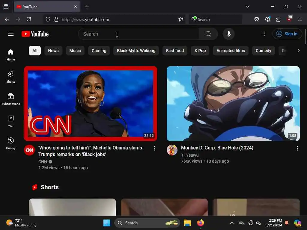This screenshot has height=230, width=307.
Task: Open Michelle Obama slams Trump video title
Action: [90, 151]
